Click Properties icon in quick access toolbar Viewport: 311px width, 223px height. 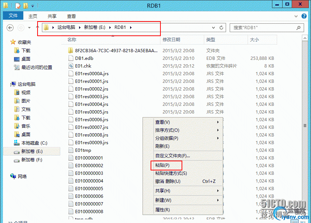click(18, 6)
